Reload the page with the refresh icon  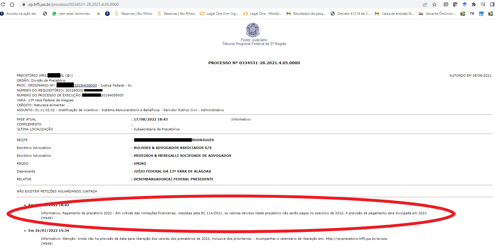click(x=3, y=4)
